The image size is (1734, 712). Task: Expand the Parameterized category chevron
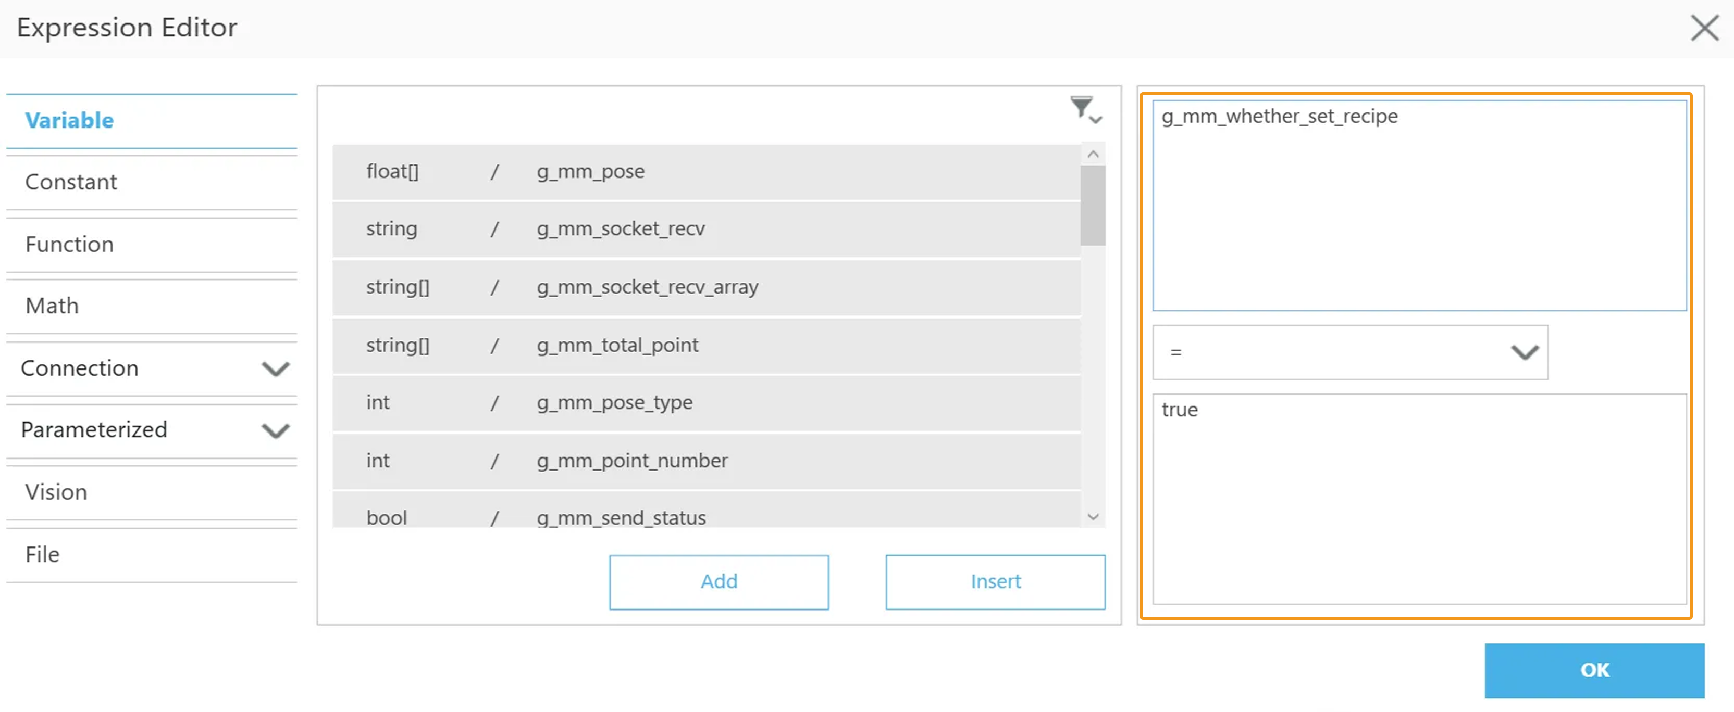click(275, 430)
